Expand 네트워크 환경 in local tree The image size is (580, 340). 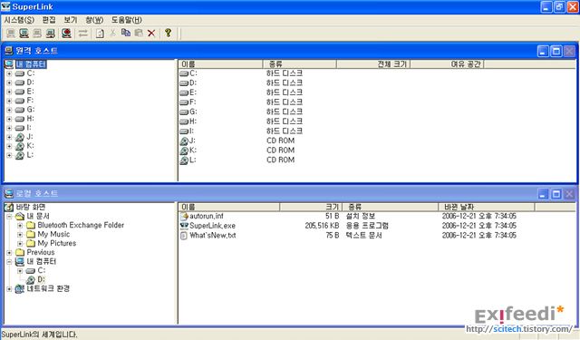9,289
